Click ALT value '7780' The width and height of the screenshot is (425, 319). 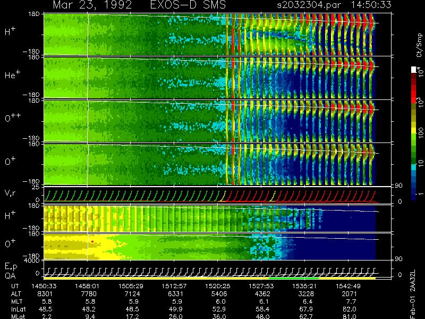(x=89, y=294)
